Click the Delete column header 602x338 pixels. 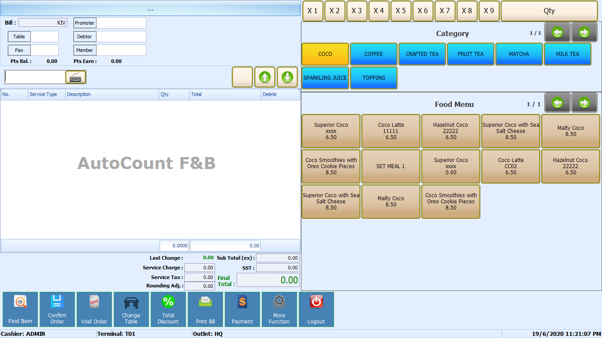tap(280, 94)
